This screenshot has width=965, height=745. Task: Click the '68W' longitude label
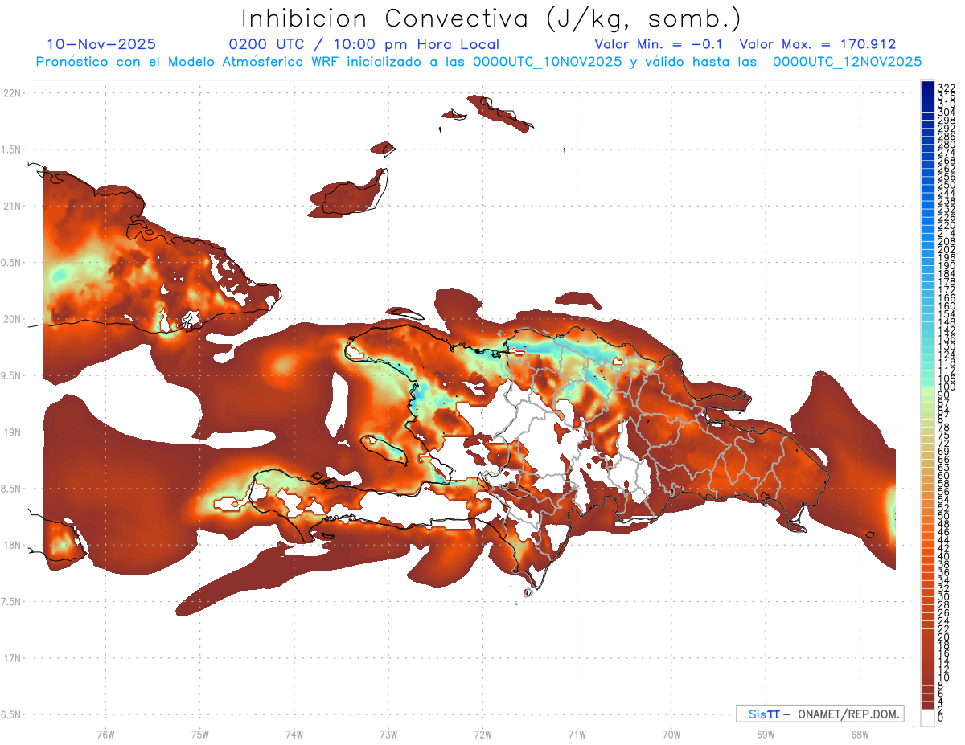point(859,734)
